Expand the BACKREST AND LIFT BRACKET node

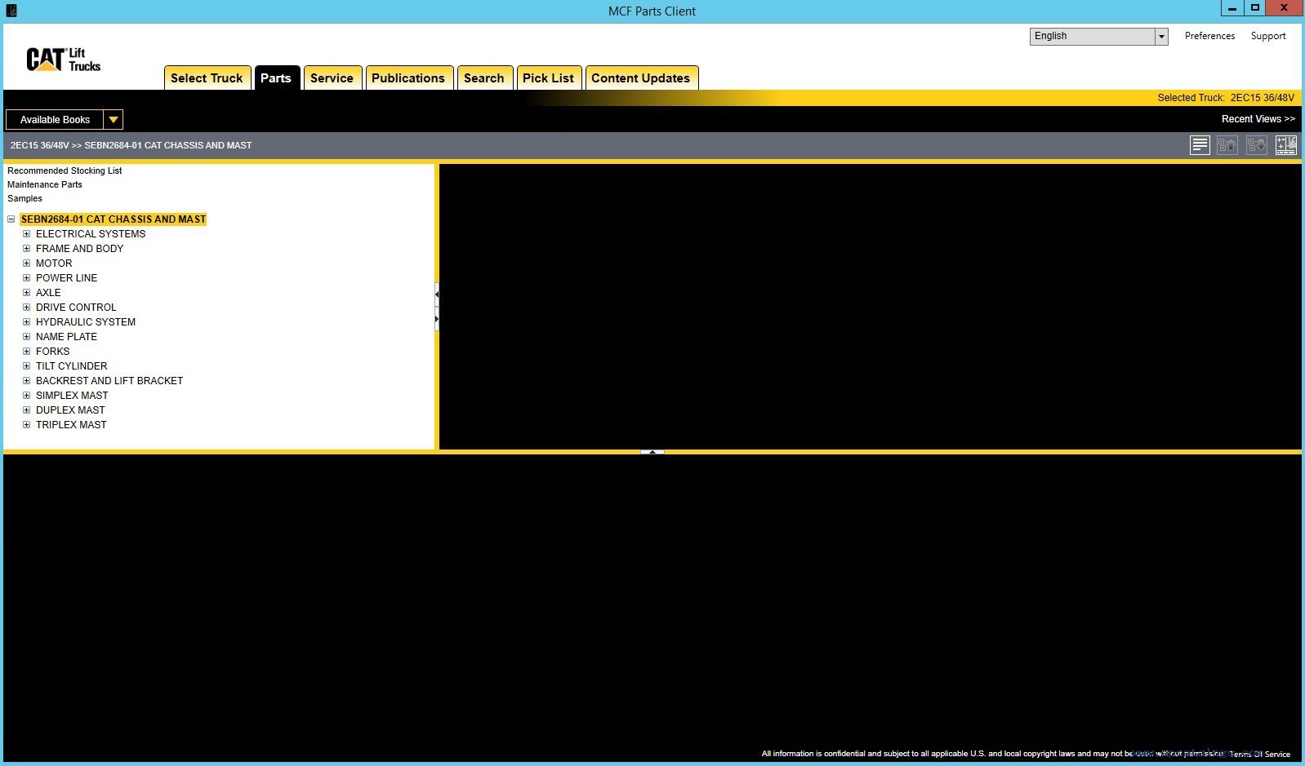(26, 381)
